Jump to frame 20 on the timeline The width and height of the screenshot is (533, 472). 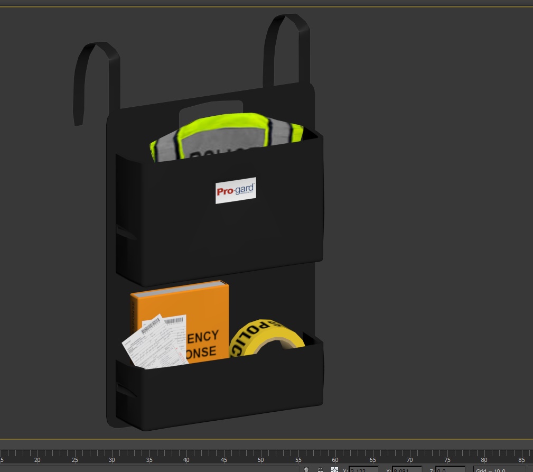click(x=37, y=455)
